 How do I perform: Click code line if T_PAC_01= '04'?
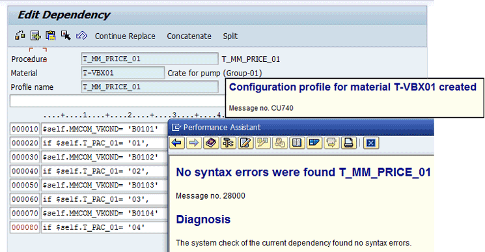[x=105, y=227]
